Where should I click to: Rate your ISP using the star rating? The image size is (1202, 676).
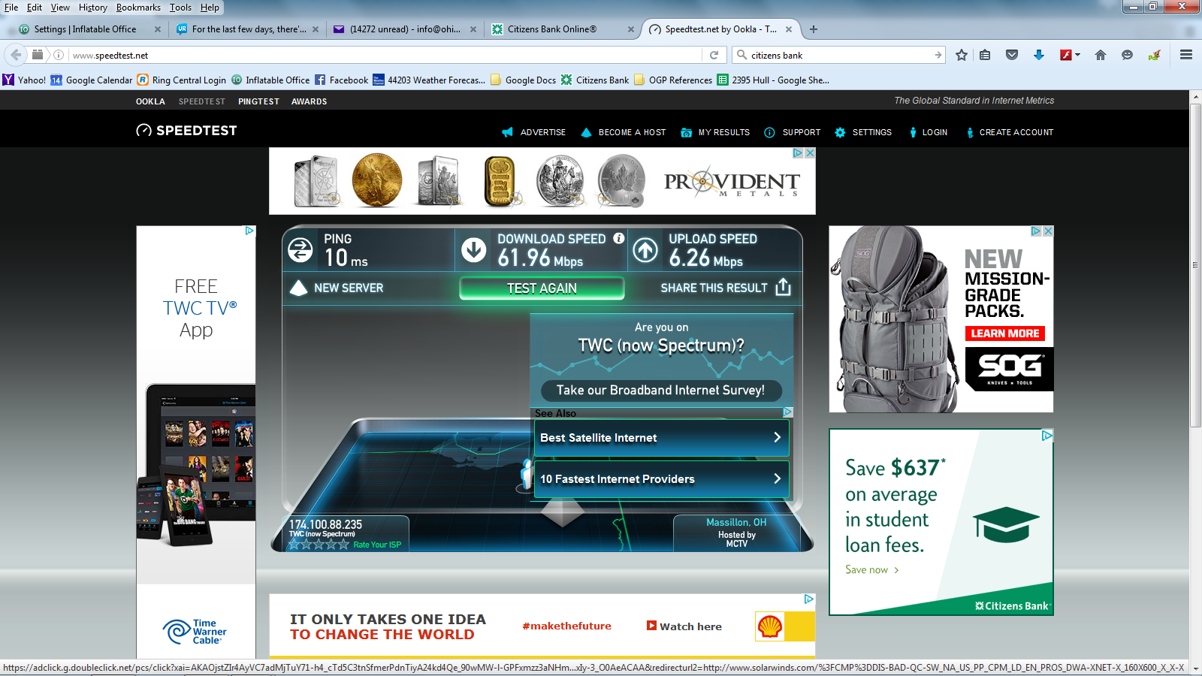(319, 545)
